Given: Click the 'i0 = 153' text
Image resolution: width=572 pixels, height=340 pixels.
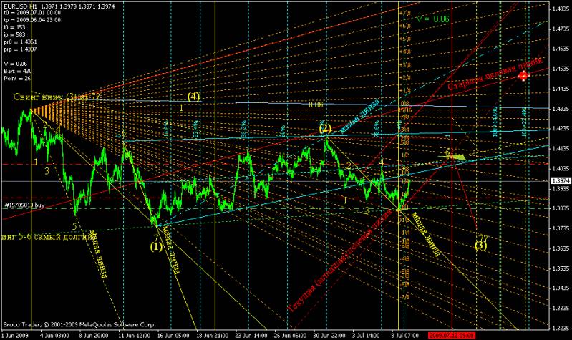Looking at the screenshot, I should tap(14, 27).
